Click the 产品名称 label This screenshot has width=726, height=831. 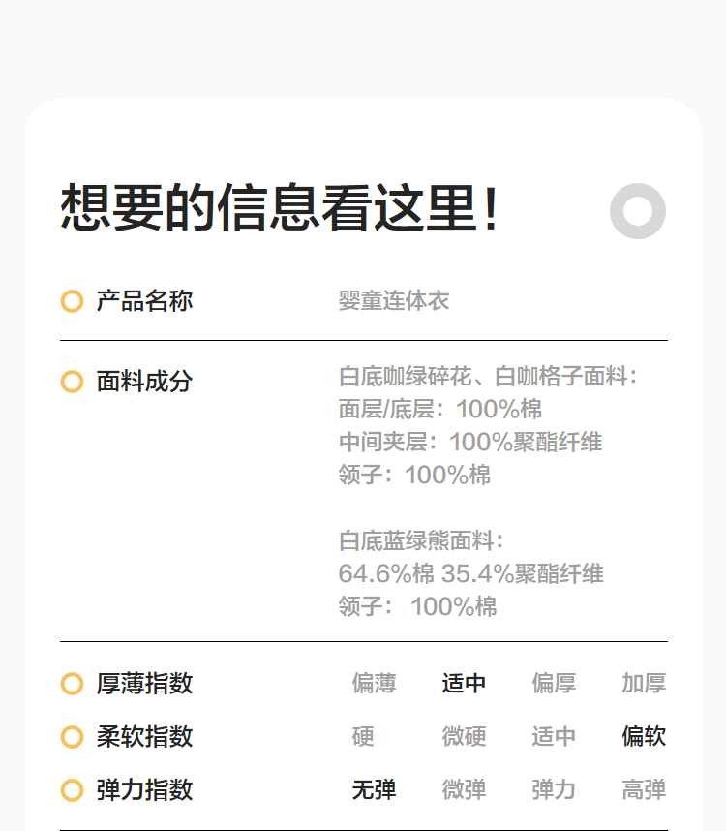(x=144, y=301)
